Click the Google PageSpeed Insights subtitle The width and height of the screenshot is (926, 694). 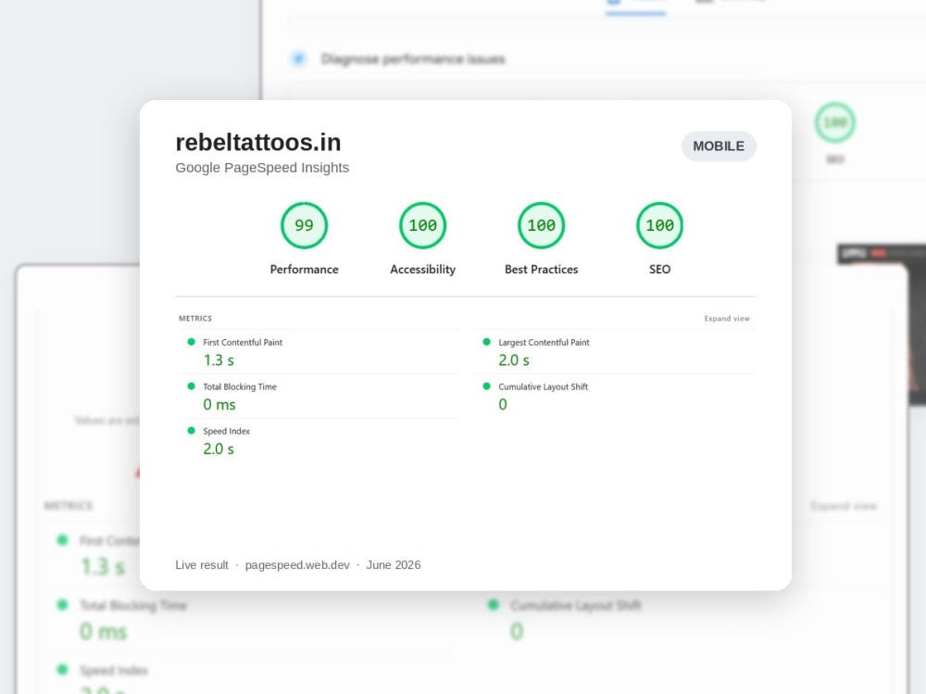pos(262,168)
